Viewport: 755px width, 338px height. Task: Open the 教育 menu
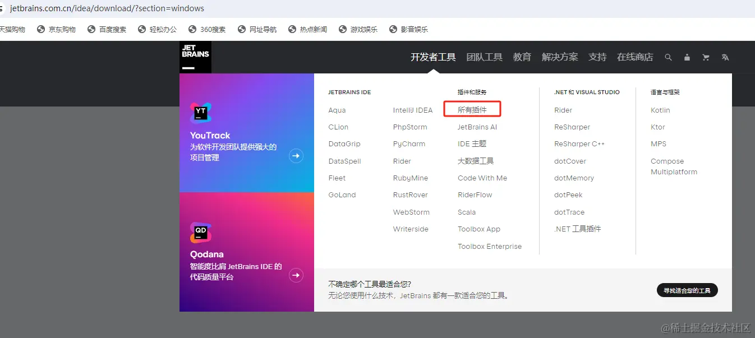[522, 57]
